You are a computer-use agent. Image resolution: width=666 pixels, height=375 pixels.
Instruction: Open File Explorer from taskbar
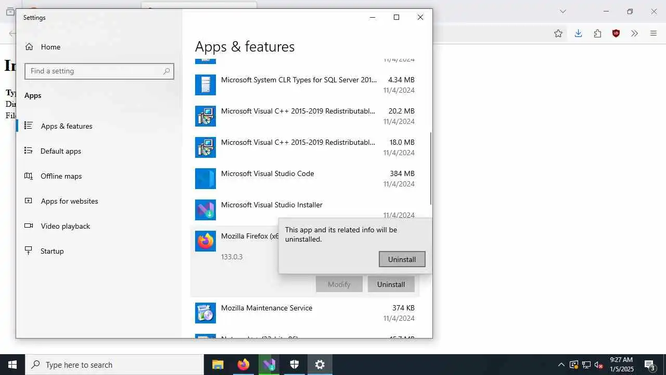(x=217, y=365)
